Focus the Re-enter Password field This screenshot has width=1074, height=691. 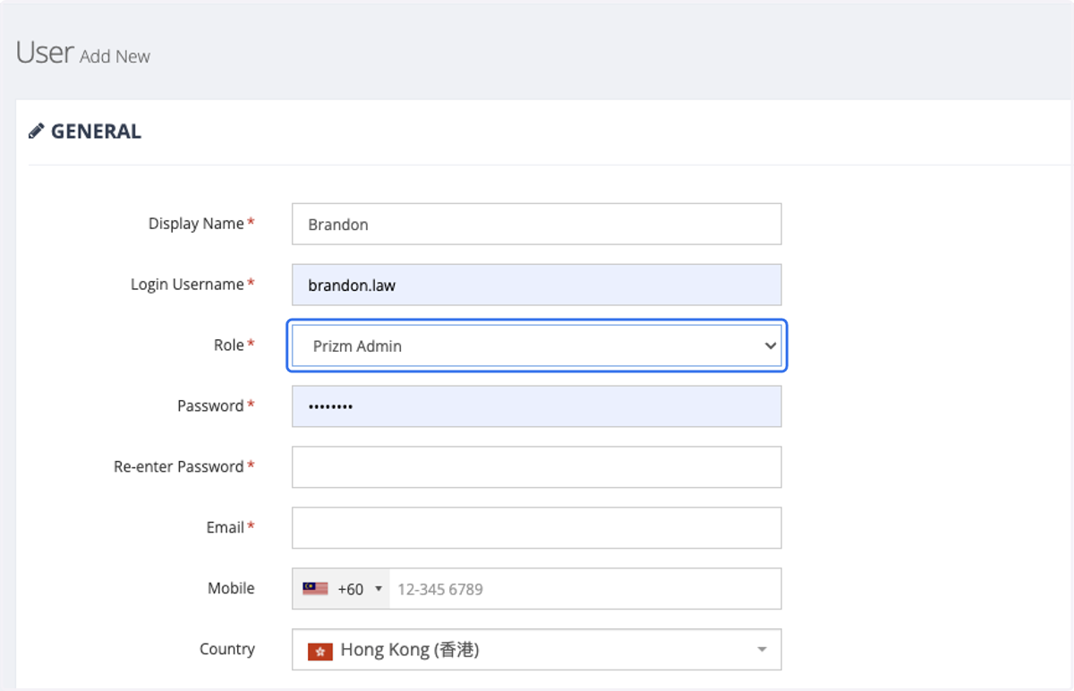[x=536, y=467]
